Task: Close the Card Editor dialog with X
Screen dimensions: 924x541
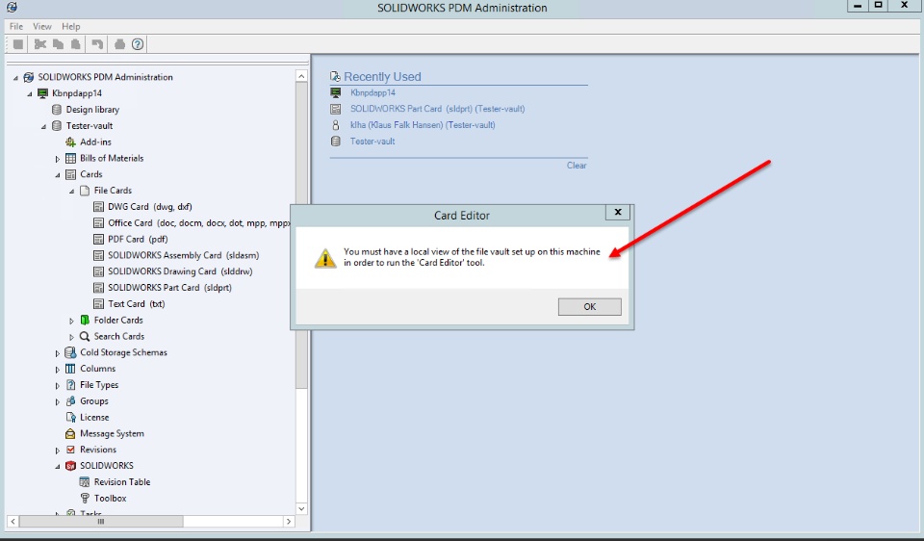Action: (x=618, y=212)
